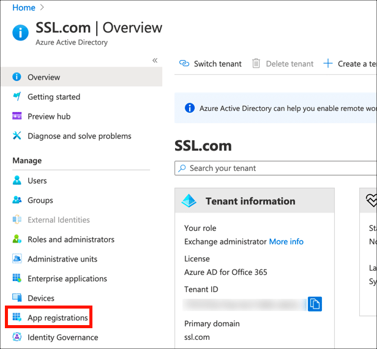Select External Identities in sidebar
This screenshot has height=349, width=377.
click(58, 220)
